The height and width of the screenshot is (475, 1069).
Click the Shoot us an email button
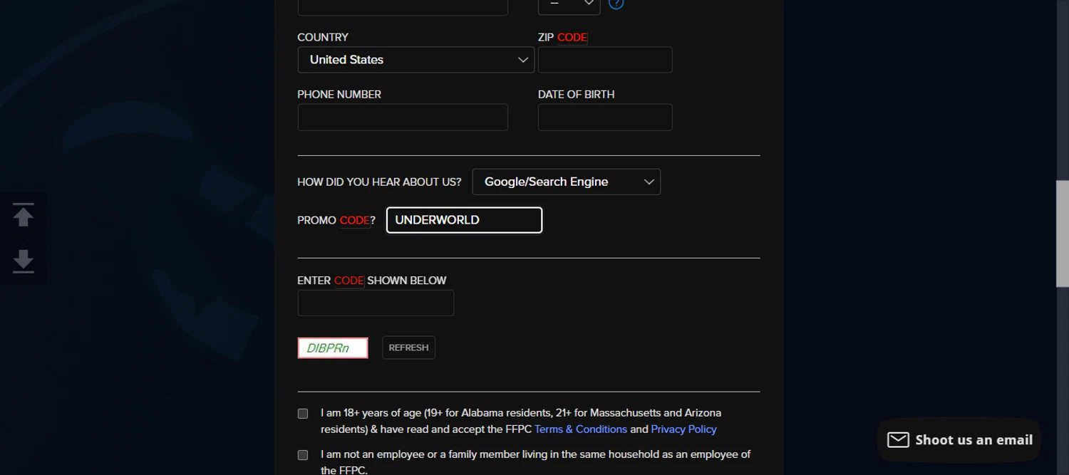(x=959, y=439)
